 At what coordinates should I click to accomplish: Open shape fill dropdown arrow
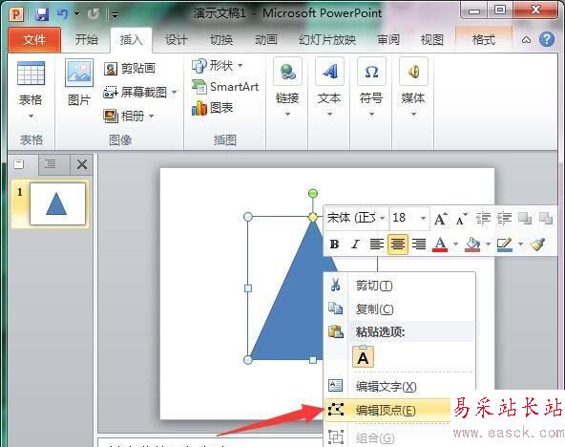pyautogui.click(x=488, y=245)
